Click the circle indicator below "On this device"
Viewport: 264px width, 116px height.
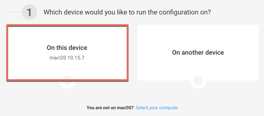(x=67, y=82)
